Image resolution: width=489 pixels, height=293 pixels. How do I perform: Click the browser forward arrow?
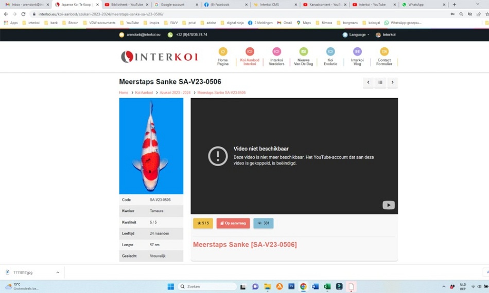[14, 14]
